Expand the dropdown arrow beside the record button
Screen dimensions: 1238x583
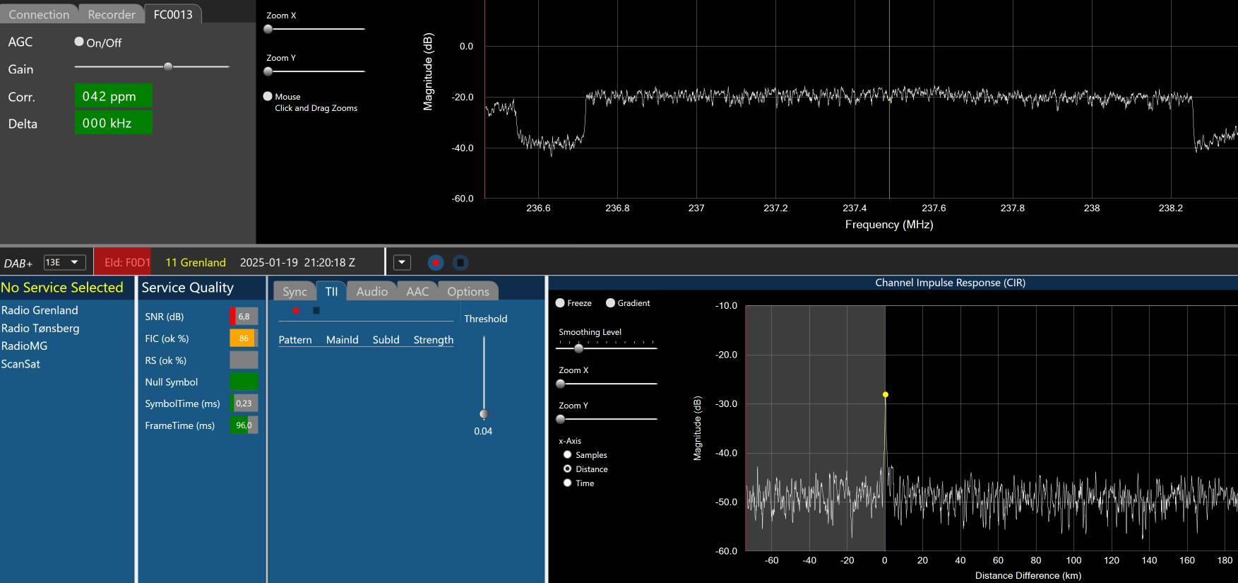[x=402, y=263]
